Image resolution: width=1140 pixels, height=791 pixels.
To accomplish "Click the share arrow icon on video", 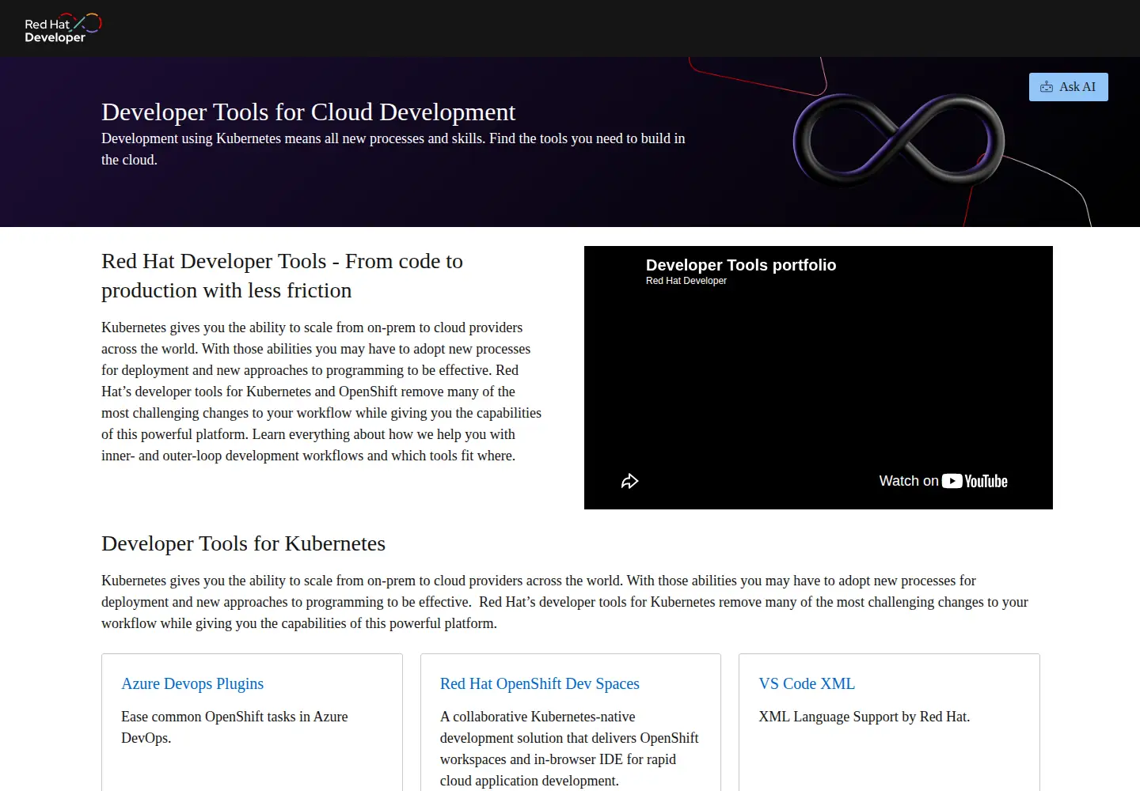I will click(x=629, y=481).
